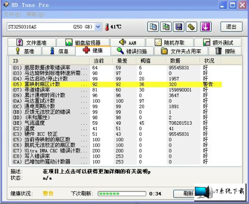Viewport: 249px width, 204px height.
Task: Click the red cross icon on 健康 tab
Action: click(86, 50)
